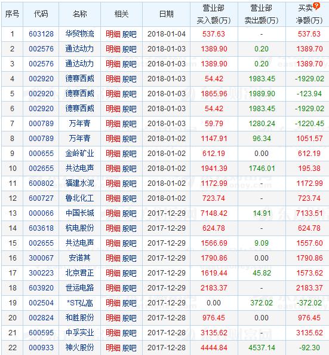Viewport: 329px width, 355px height.
Task: Select the 4537.14 sell amount cell
Action: click(262, 348)
